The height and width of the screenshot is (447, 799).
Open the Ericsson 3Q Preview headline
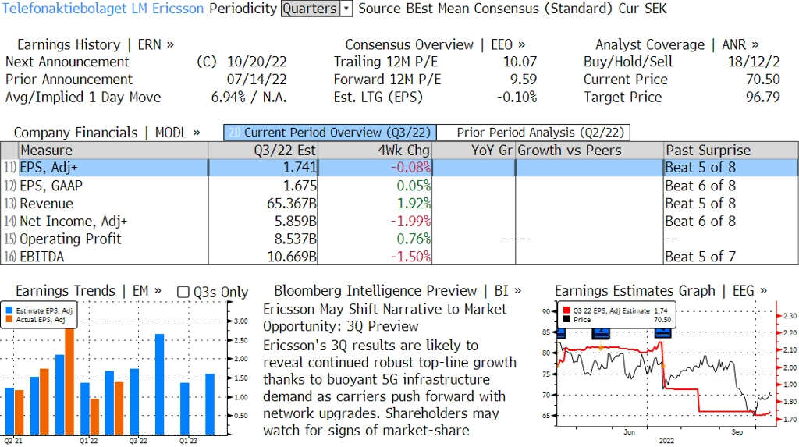[385, 318]
